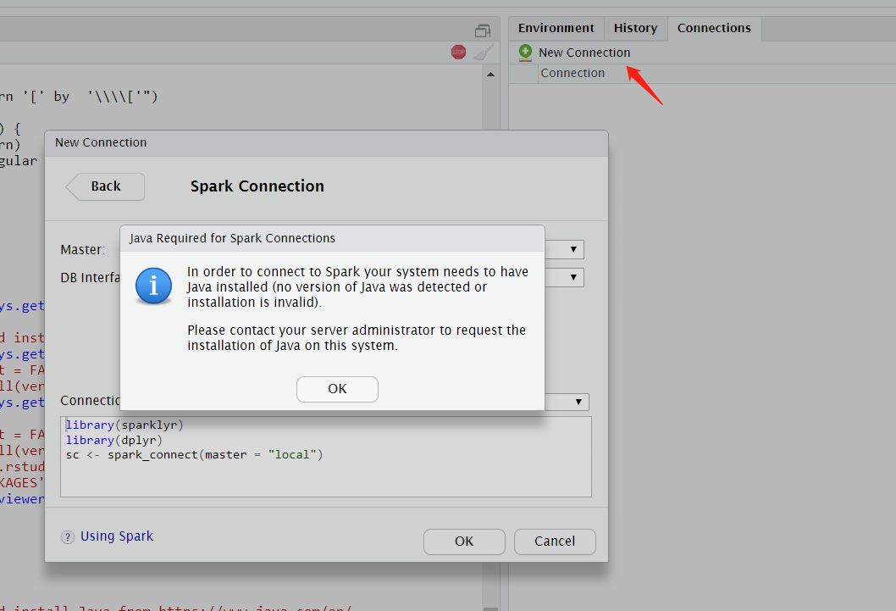The height and width of the screenshot is (611, 896).
Task: Click the Connection column header
Action: (x=572, y=73)
